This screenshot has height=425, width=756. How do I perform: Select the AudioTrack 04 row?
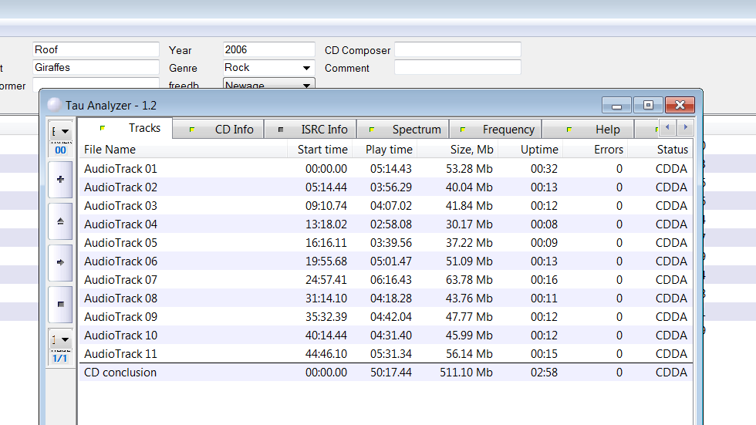[386, 224]
